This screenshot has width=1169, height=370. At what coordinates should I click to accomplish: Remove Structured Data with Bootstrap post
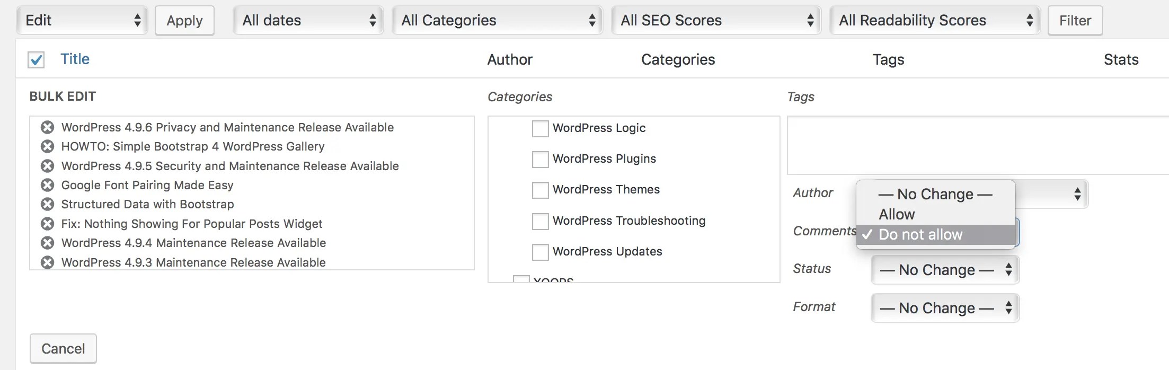coord(48,204)
